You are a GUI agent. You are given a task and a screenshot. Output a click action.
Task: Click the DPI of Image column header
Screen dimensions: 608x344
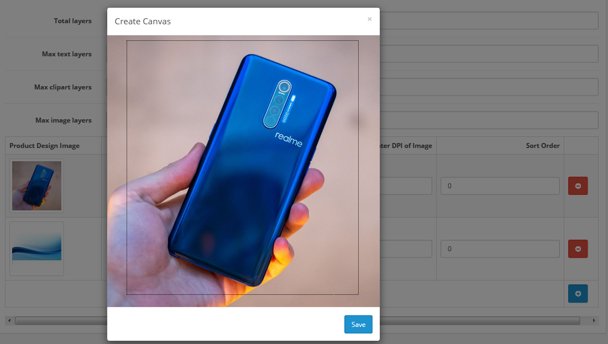pos(406,146)
